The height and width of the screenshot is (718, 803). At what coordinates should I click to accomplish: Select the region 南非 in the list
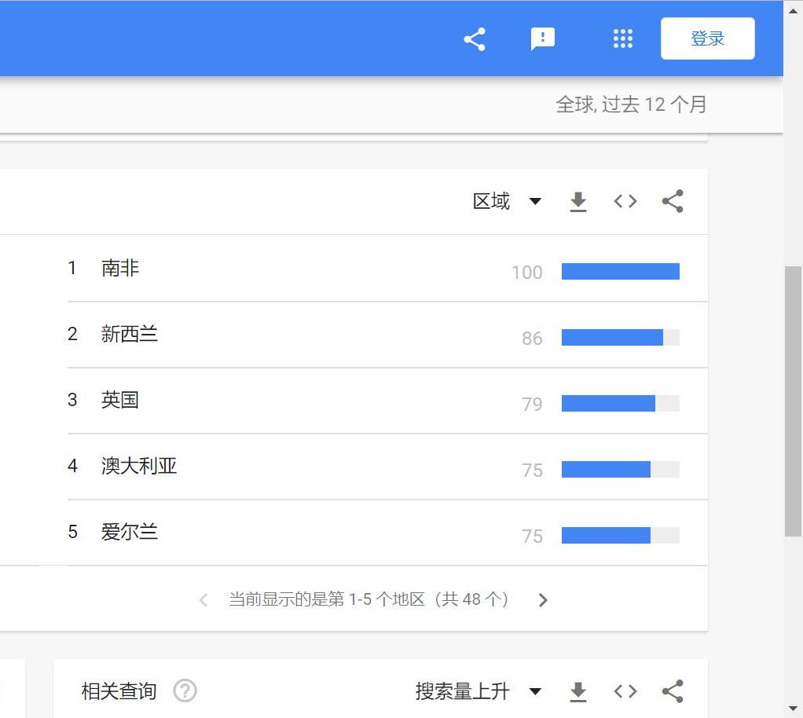point(119,268)
